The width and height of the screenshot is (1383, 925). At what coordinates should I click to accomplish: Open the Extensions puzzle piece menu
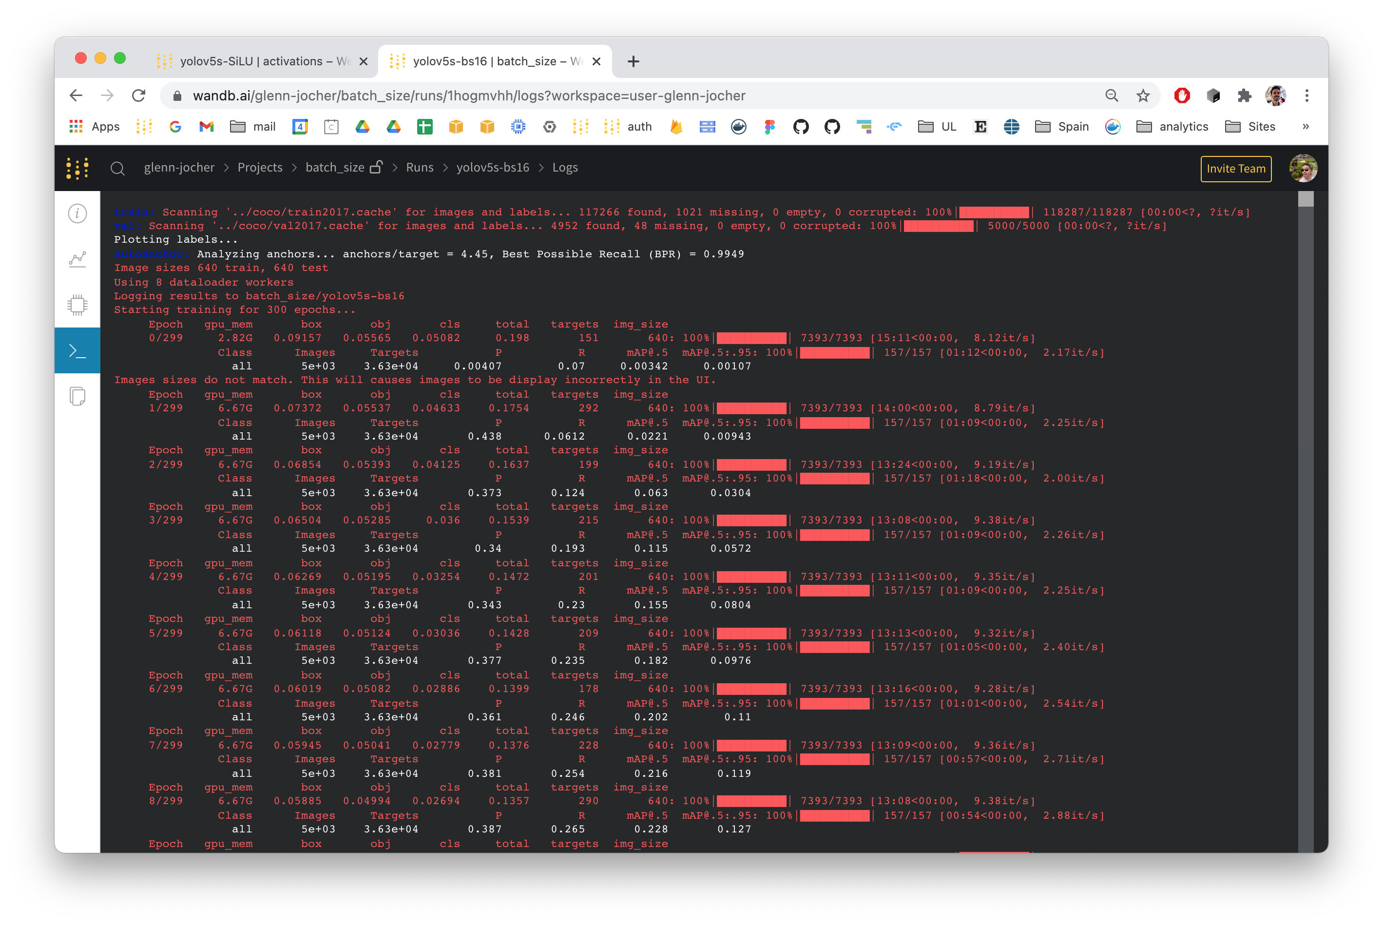tap(1245, 96)
